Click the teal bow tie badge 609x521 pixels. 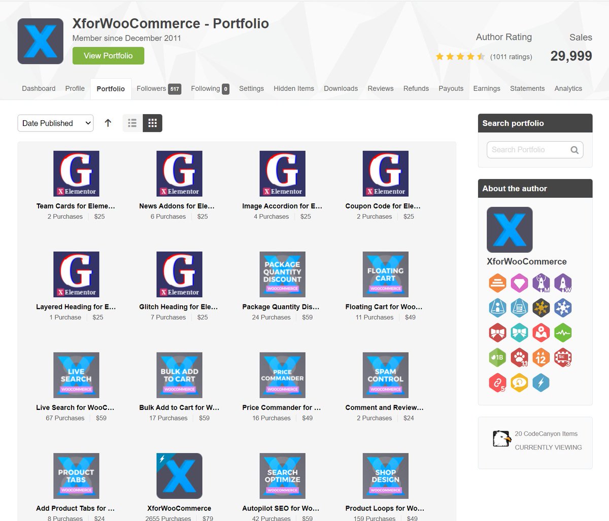pos(519,333)
